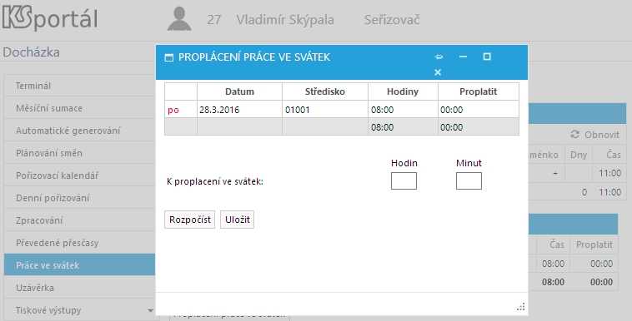Pin the dialog with the pin icon
The image size is (632, 321).
[439, 57]
